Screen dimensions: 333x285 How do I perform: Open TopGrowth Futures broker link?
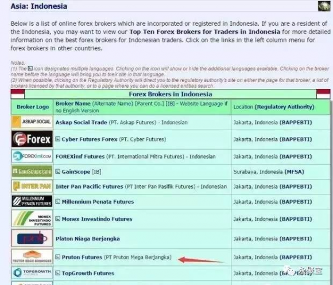[88, 273]
